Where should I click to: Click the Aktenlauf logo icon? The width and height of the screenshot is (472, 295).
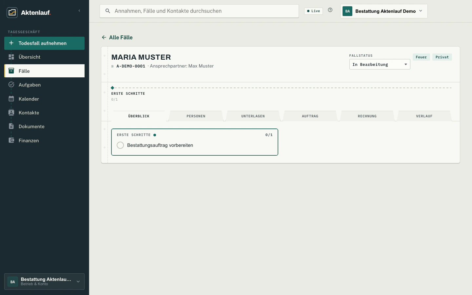click(x=12, y=12)
